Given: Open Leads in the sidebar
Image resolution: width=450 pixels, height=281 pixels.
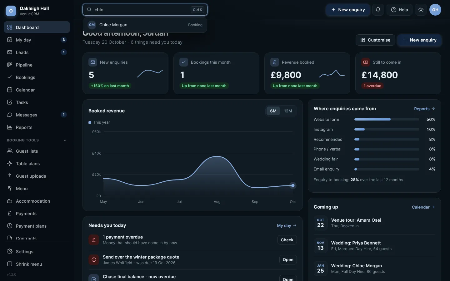Looking at the screenshot, I should point(37,52).
